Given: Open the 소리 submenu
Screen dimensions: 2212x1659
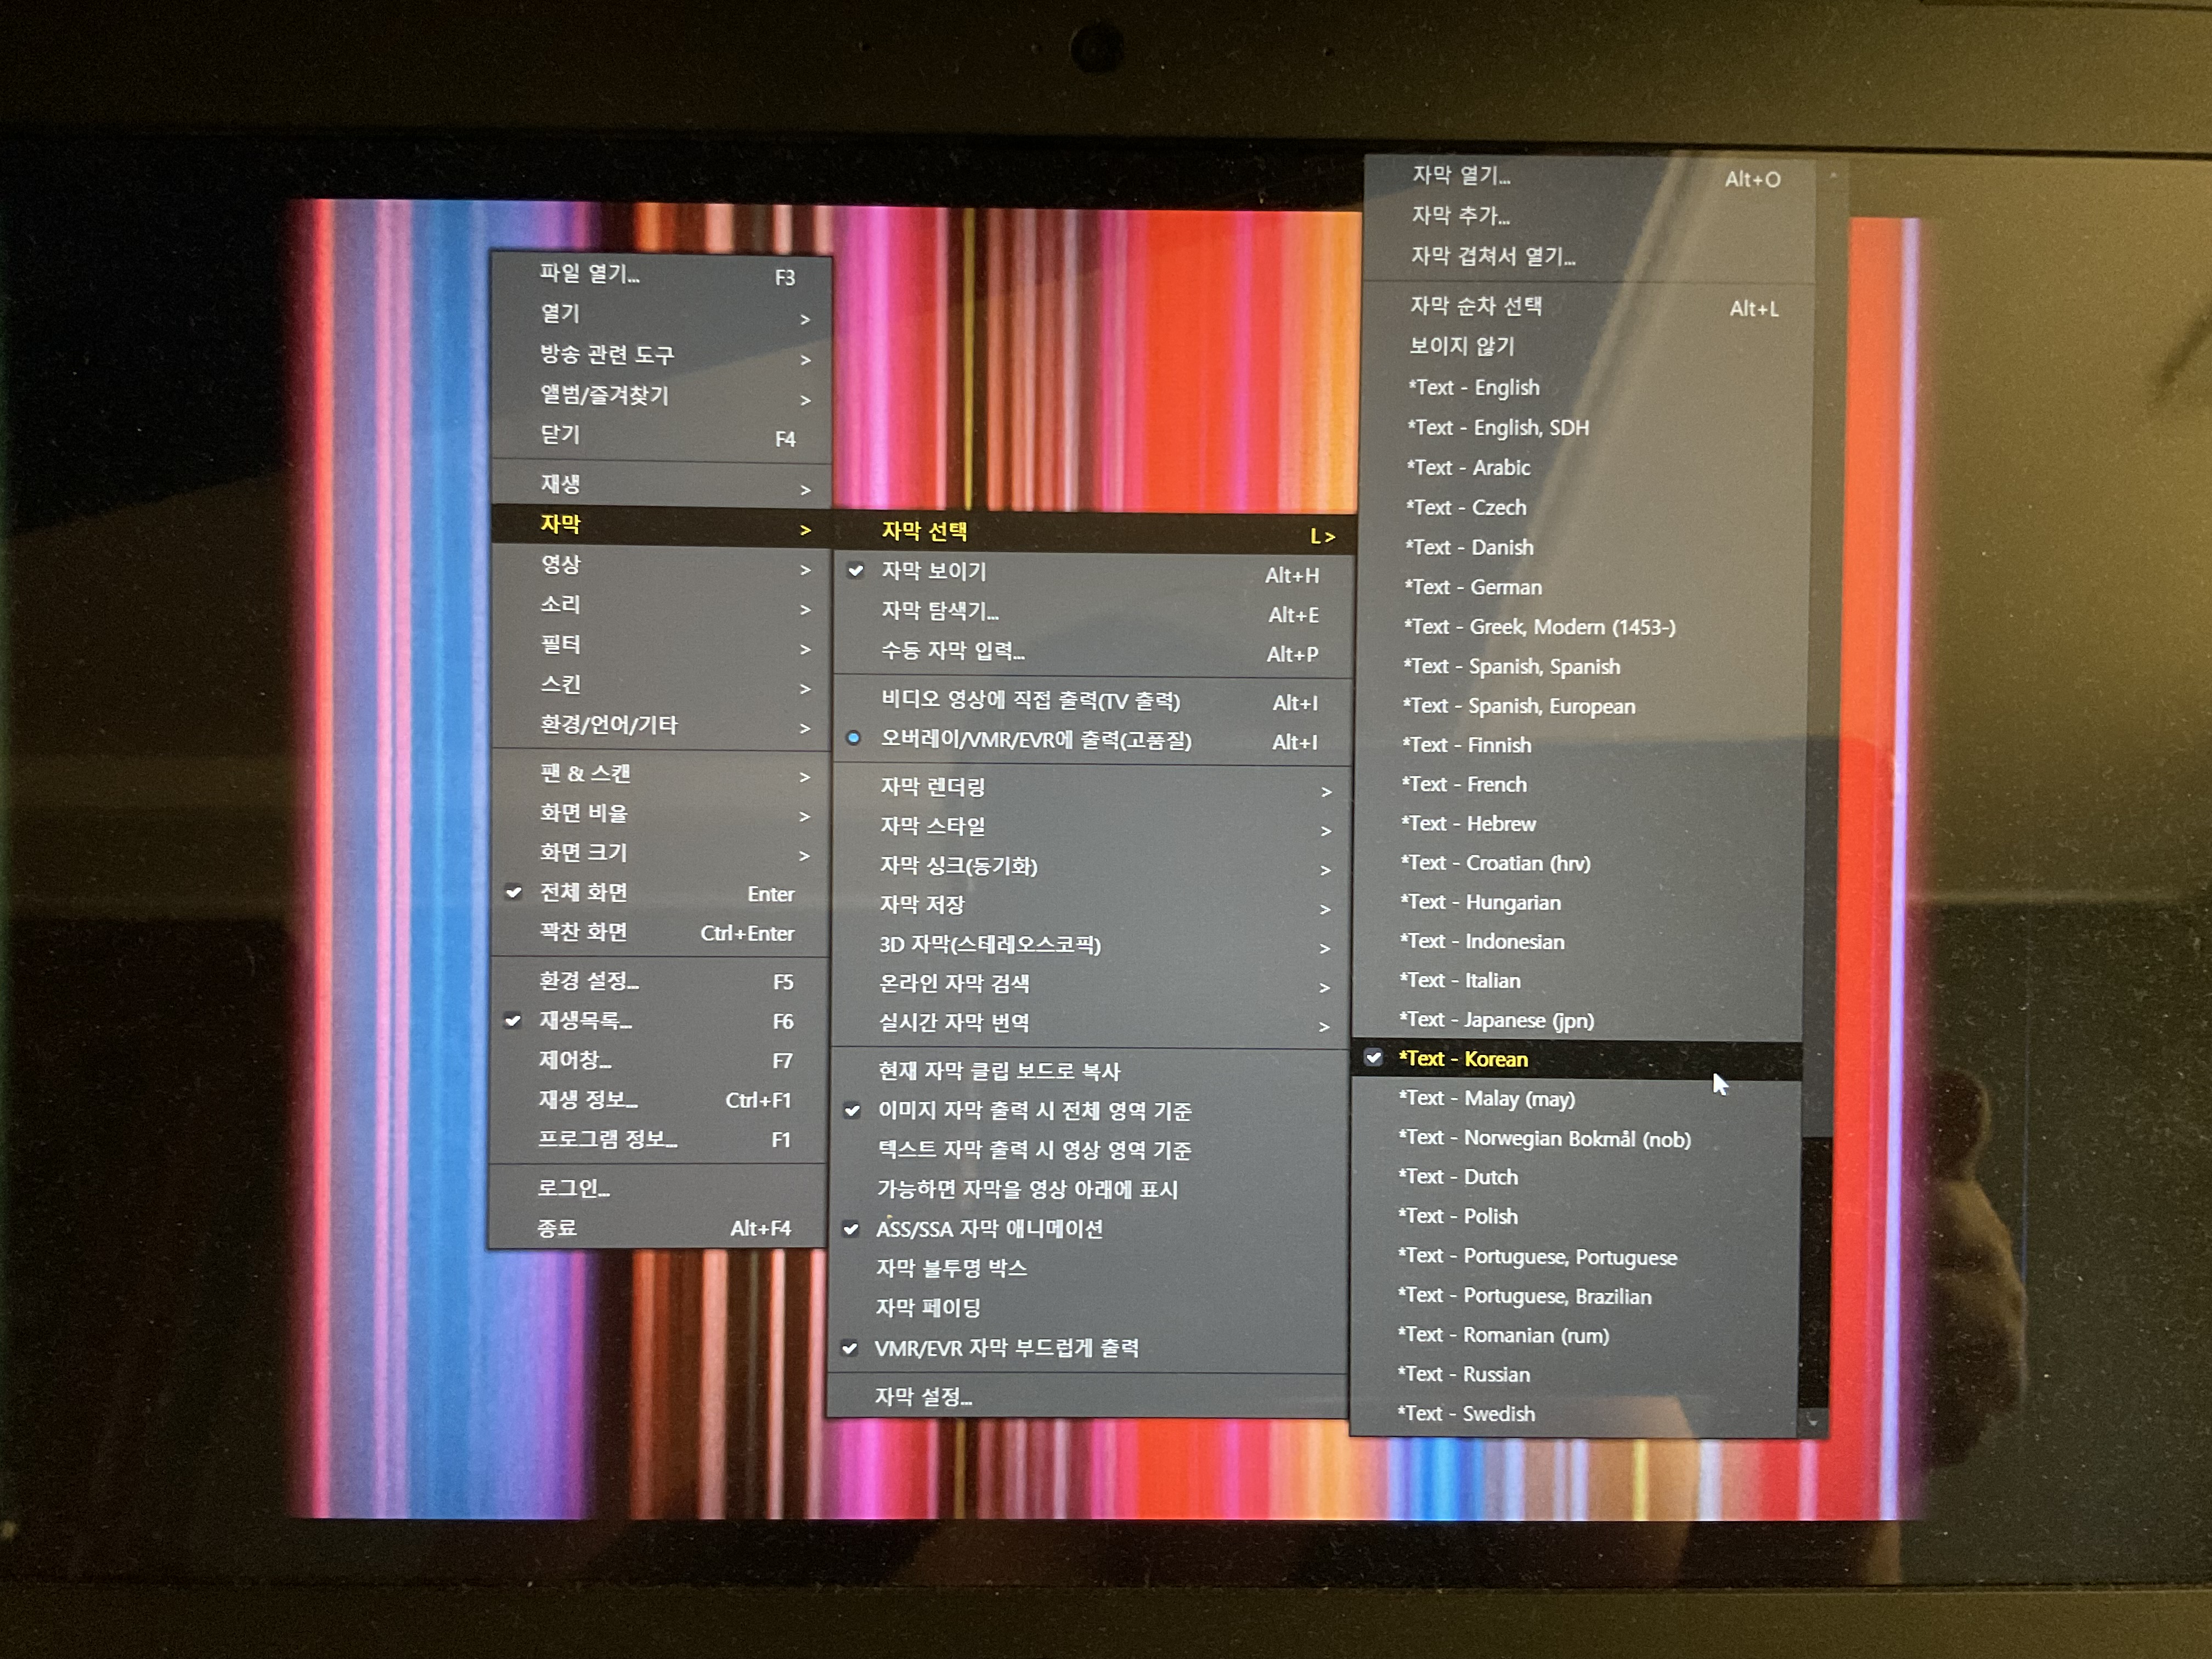Looking at the screenshot, I should point(662,606).
